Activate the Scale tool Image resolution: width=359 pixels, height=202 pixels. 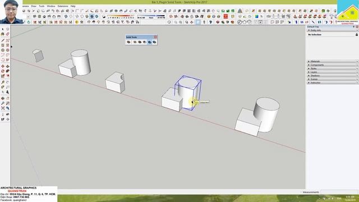[x=3, y=76]
